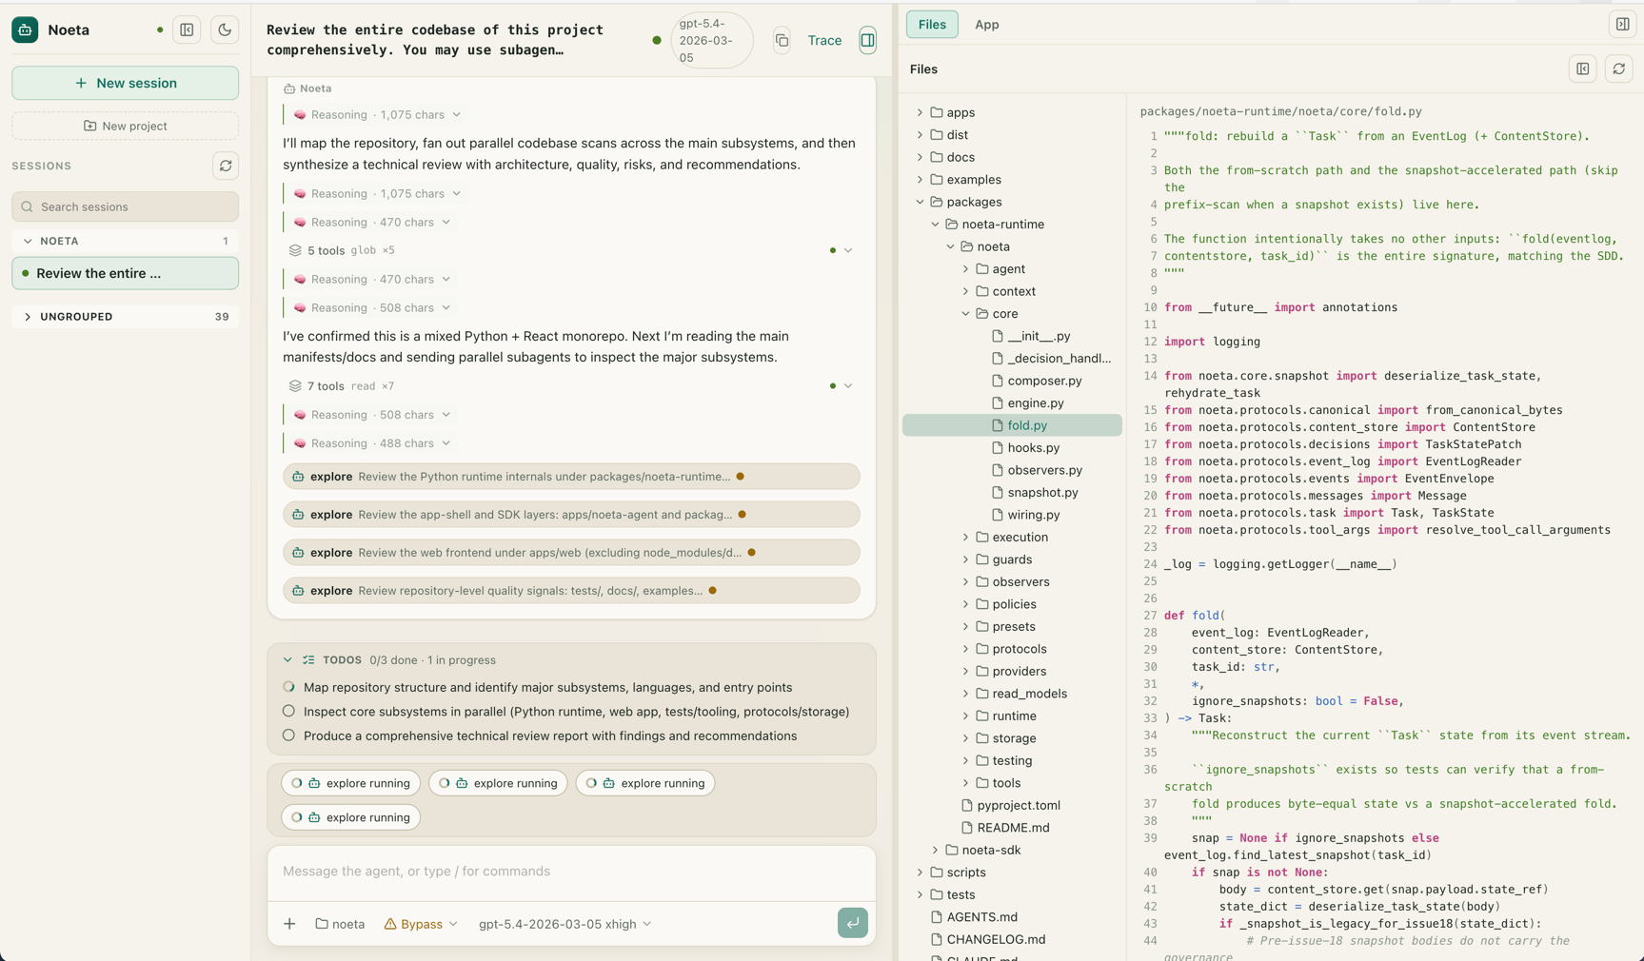The image size is (1644, 961).
Task: Click the New session button
Action: (x=125, y=83)
